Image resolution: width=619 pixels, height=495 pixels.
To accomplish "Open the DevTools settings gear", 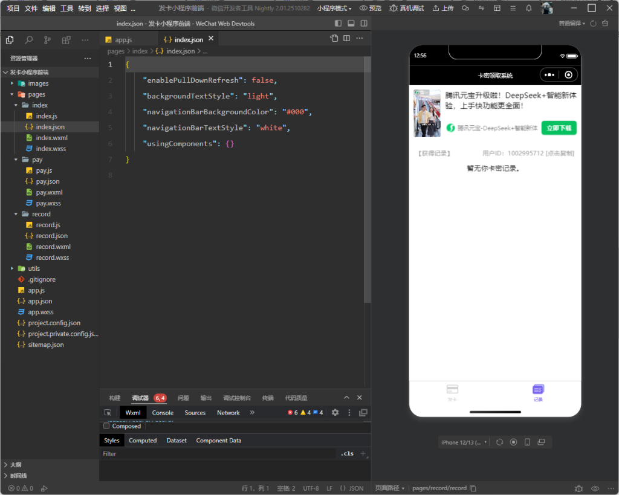I will point(335,413).
